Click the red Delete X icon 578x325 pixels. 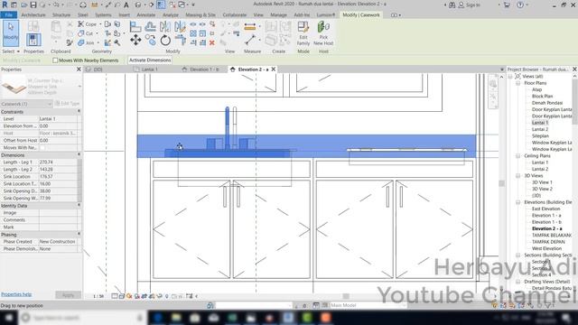pyautogui.click(x=212, y=42)
